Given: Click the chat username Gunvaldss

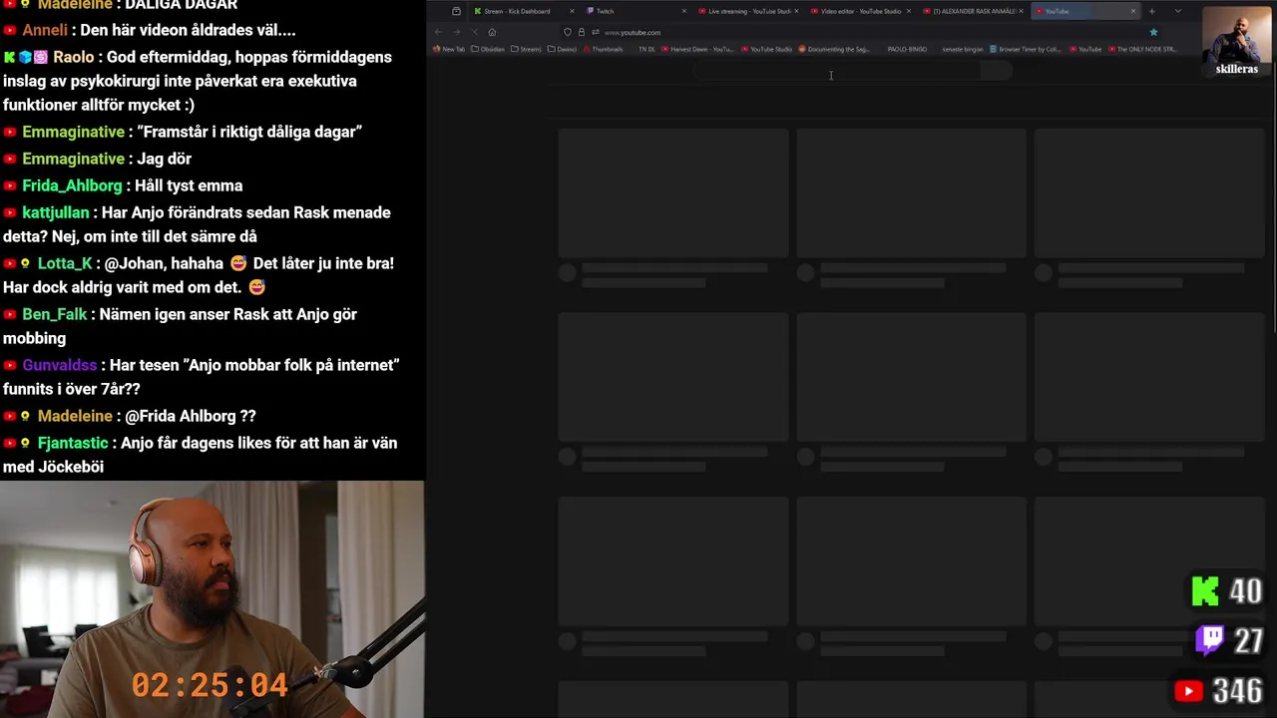Looking at the screenshot, I should pyautogui.click(x=60, y=365).
